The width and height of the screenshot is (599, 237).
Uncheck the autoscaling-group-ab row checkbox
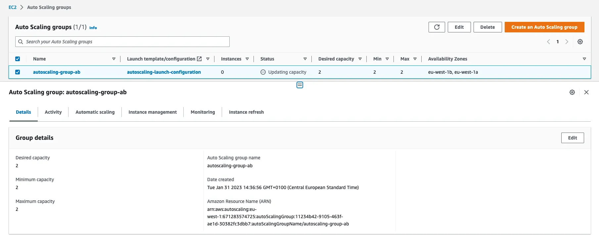point(18,72)
